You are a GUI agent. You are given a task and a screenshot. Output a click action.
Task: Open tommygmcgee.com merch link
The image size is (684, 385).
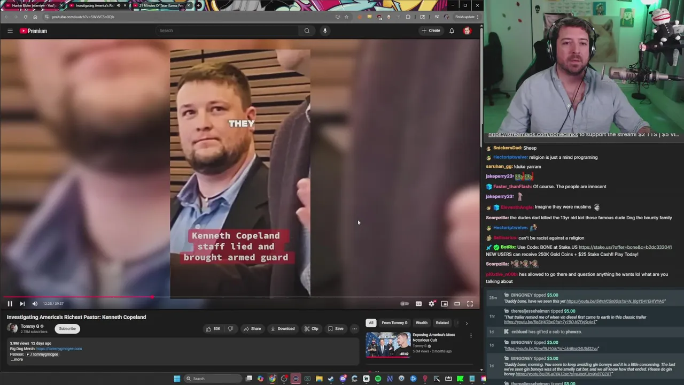[x=59, y=349]
